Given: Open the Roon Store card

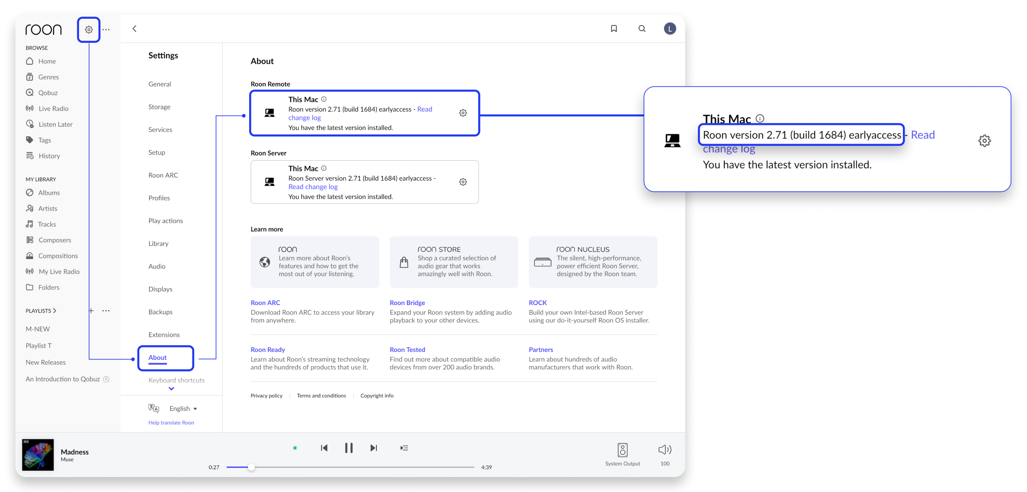Looking at the screenshot, I should pyautogui.click(x=454, y=262).
